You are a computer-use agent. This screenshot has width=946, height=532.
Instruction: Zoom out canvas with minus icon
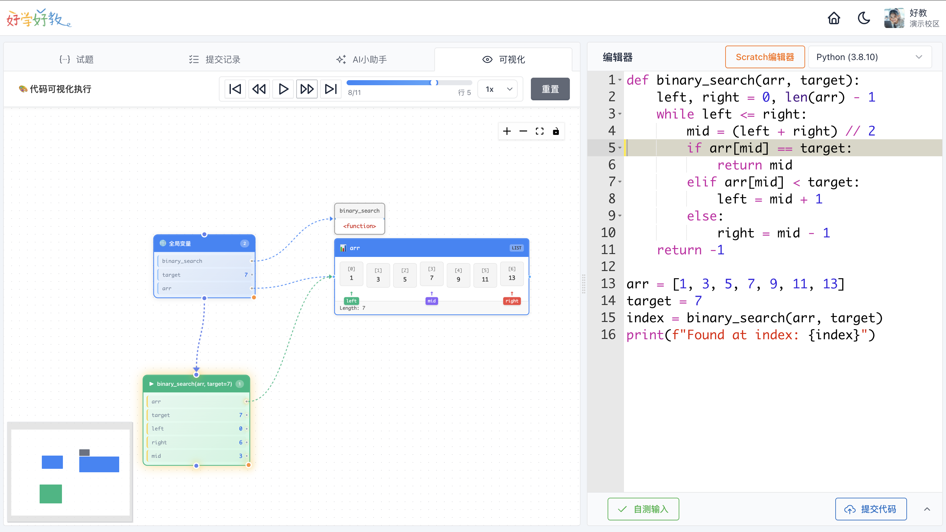tap(523, 131)
